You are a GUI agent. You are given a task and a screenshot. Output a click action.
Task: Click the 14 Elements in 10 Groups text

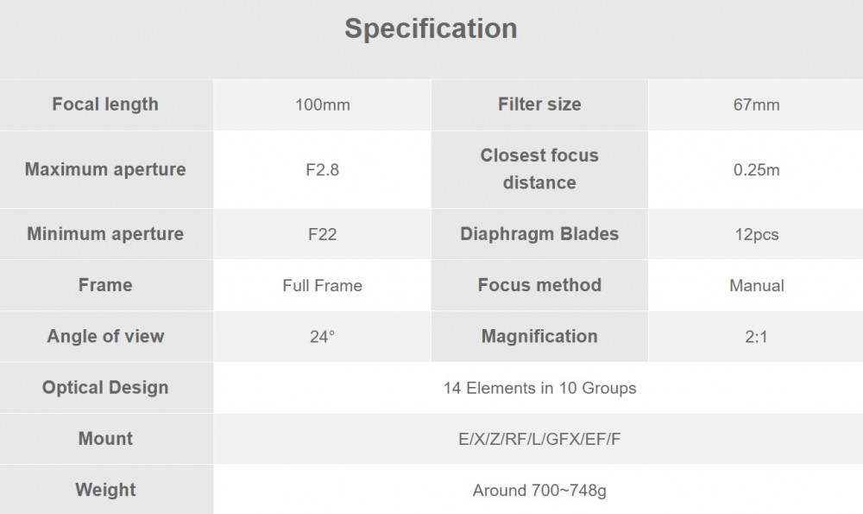(540, 388)
